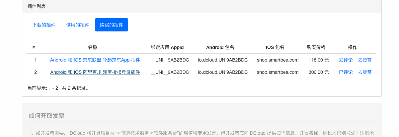Click the 插件列表 panel heading
Screen dimensions: 399x137
(x=37, y=6)
